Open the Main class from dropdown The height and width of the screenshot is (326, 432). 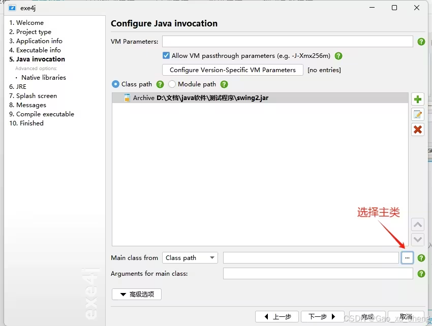(x=190, y=258)
